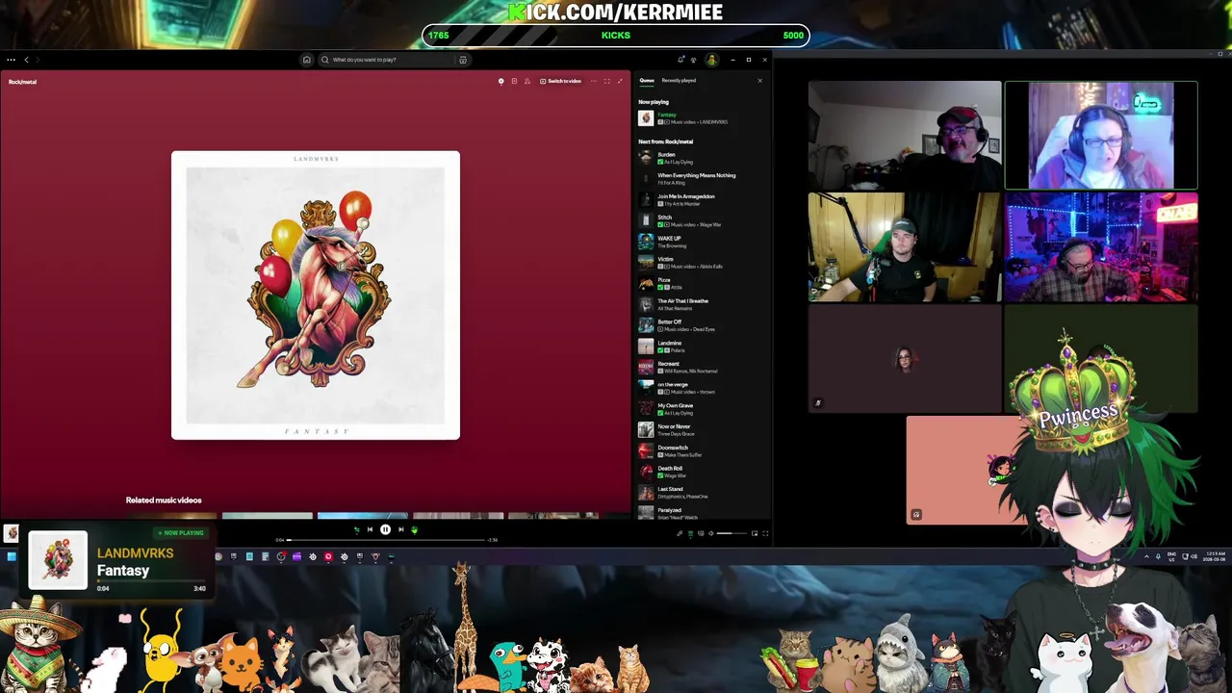Show hidden system tray icons chevron

click(x=1146, y=556)
